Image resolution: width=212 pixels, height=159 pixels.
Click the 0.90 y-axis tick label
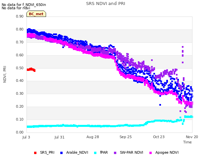point(20,16)
